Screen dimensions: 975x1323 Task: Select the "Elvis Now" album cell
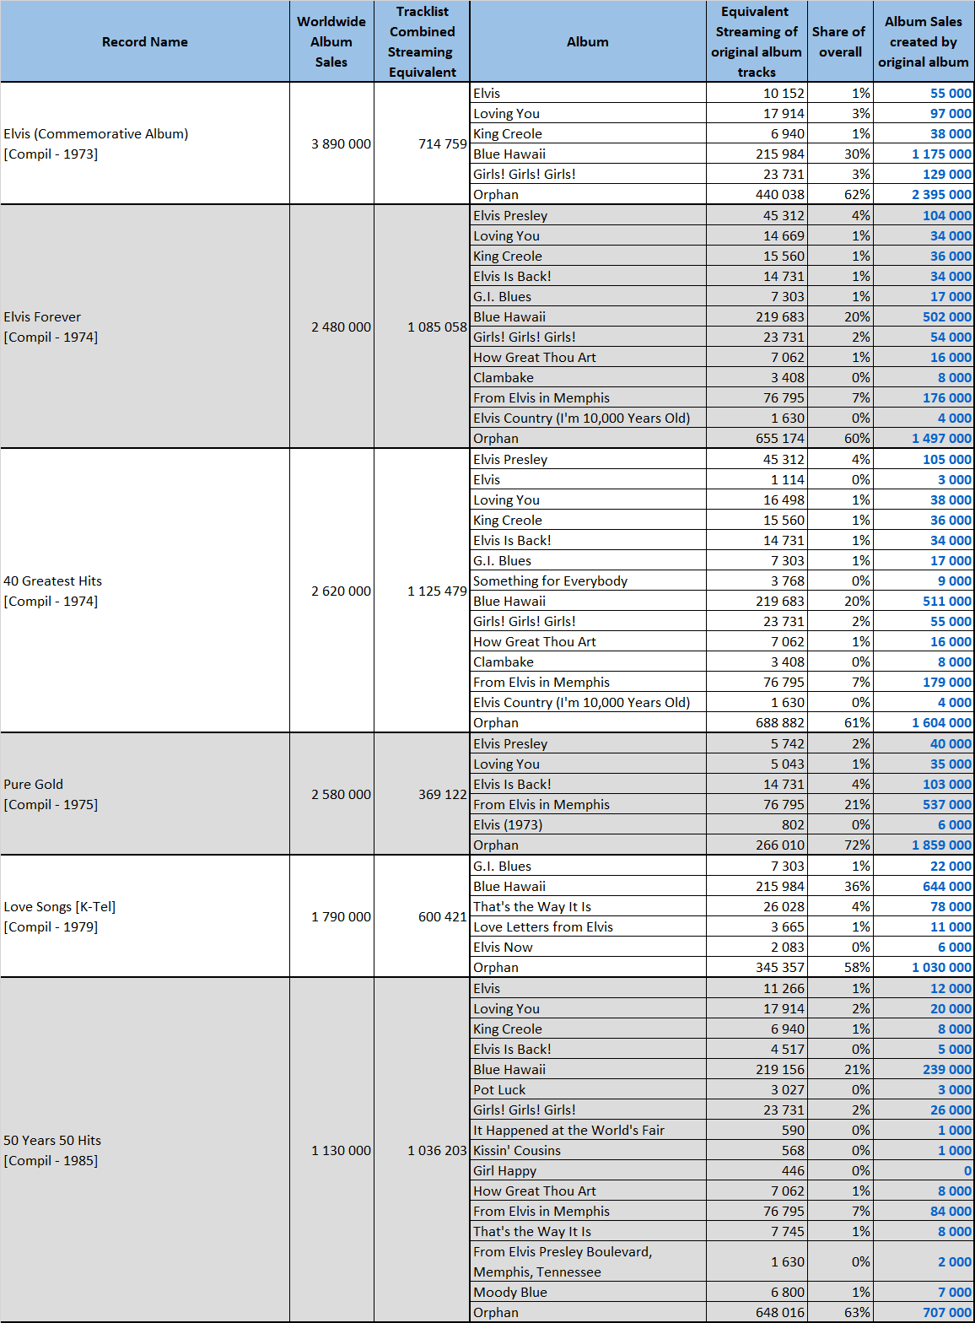point(588,947)
